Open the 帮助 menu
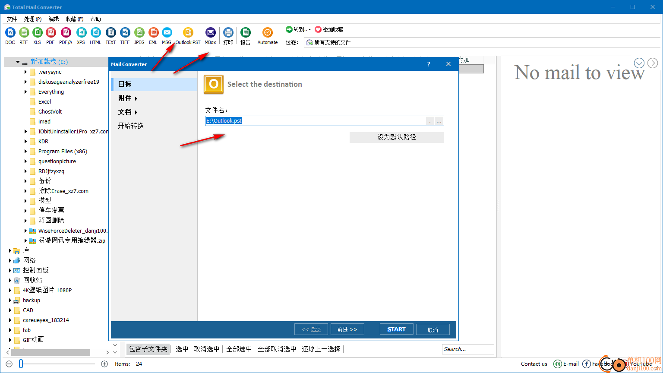 (x=95, y=19)
